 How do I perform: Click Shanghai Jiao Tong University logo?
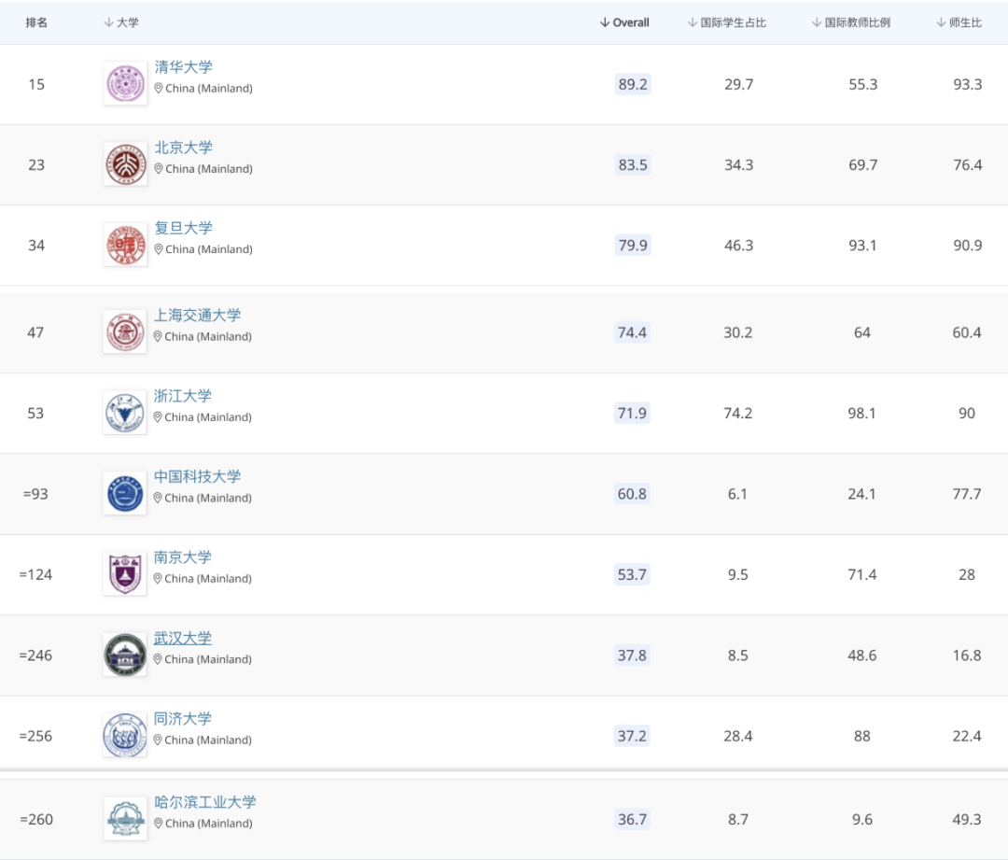[125, 332]
